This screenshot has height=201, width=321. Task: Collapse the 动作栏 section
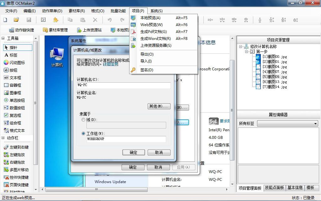point(3,138)
